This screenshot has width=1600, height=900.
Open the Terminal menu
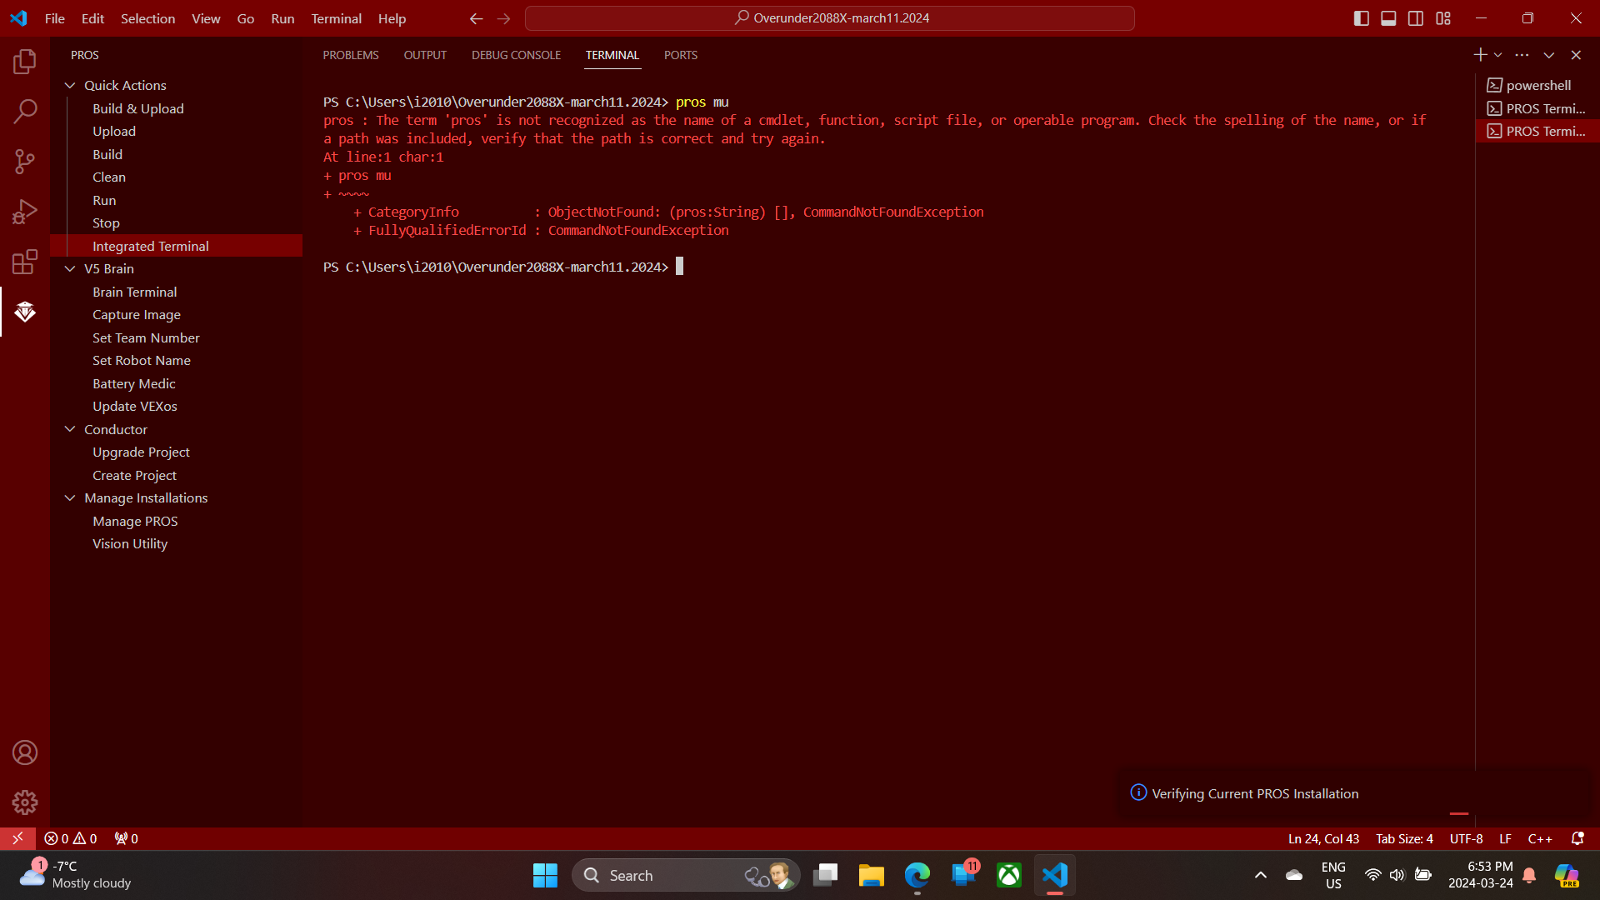[336, 18]
